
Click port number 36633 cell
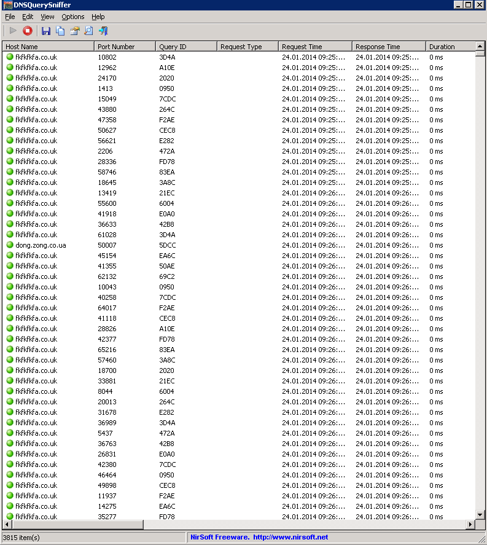point(107,224)
